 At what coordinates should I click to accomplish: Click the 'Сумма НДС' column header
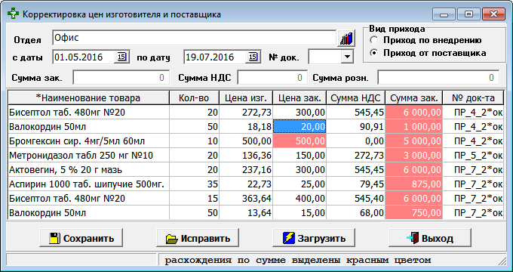(355, 97)
